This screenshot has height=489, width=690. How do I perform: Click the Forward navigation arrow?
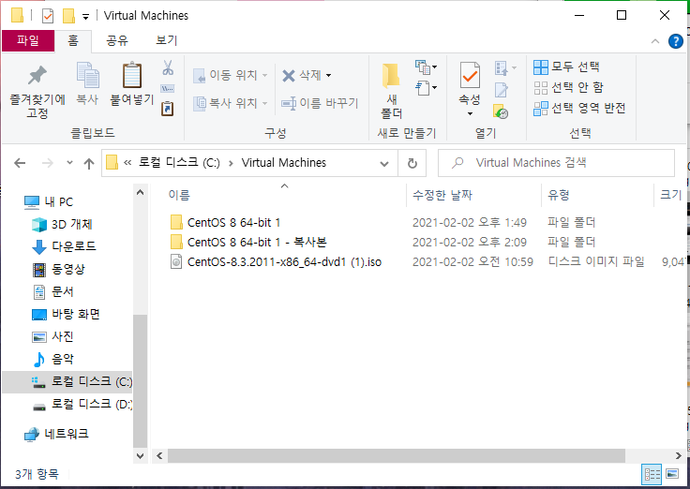pyautogui.click(x=47, y=164)
